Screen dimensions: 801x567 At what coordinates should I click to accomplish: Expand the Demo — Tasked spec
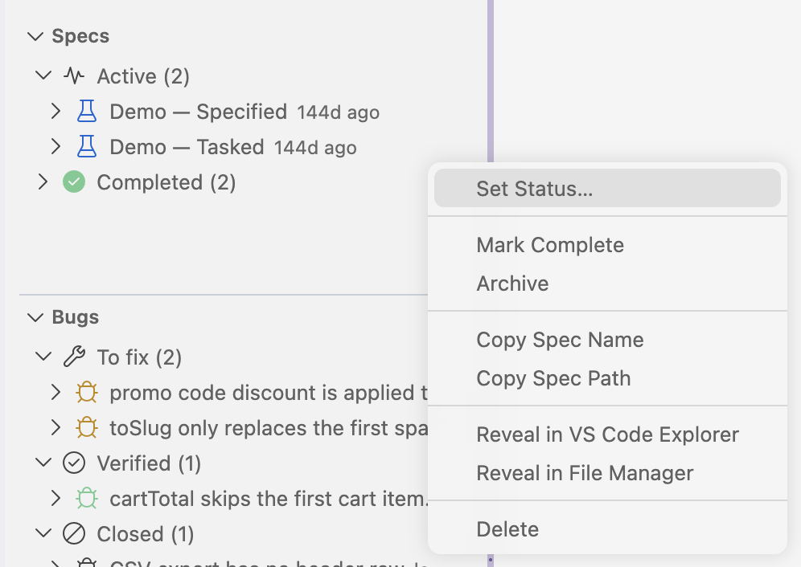click(x=56, y=146)
